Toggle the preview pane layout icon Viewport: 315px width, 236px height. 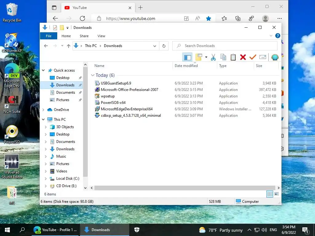[x=187, y=57]
